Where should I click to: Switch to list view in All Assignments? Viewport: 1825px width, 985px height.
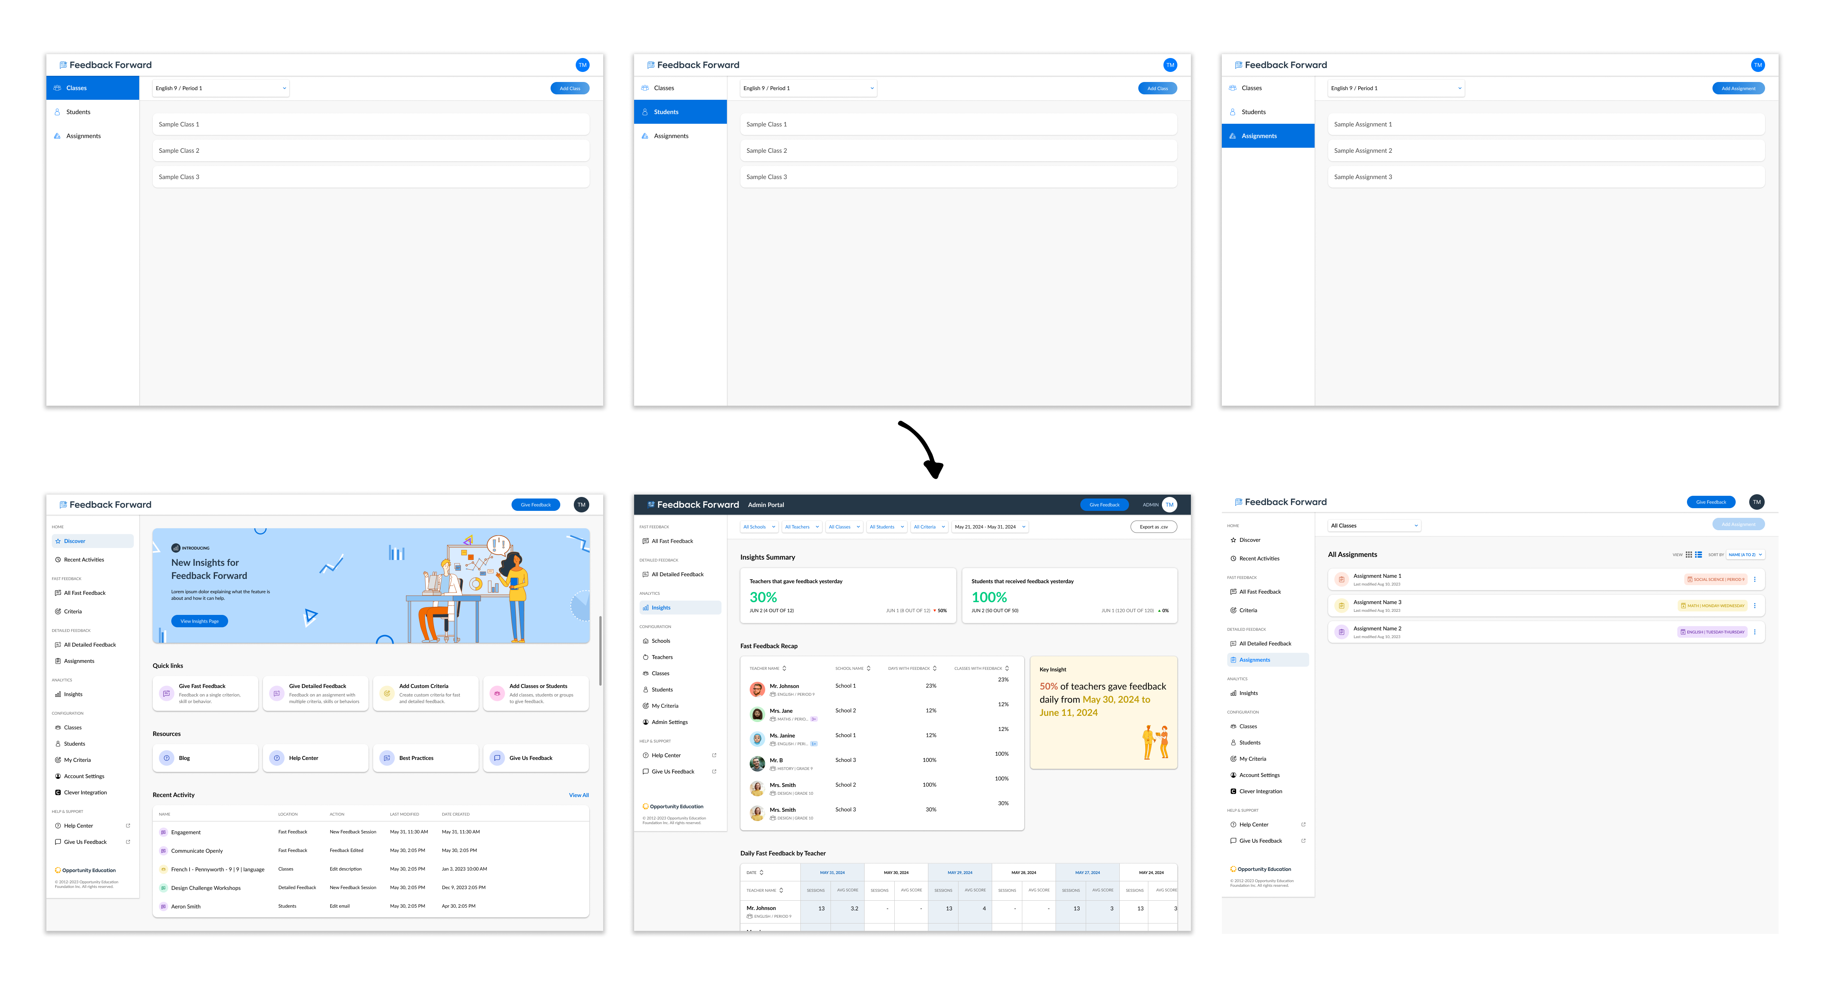click(x=1698, y=555)
